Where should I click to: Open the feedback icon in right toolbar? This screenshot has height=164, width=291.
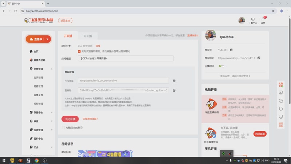pos(281,117)
